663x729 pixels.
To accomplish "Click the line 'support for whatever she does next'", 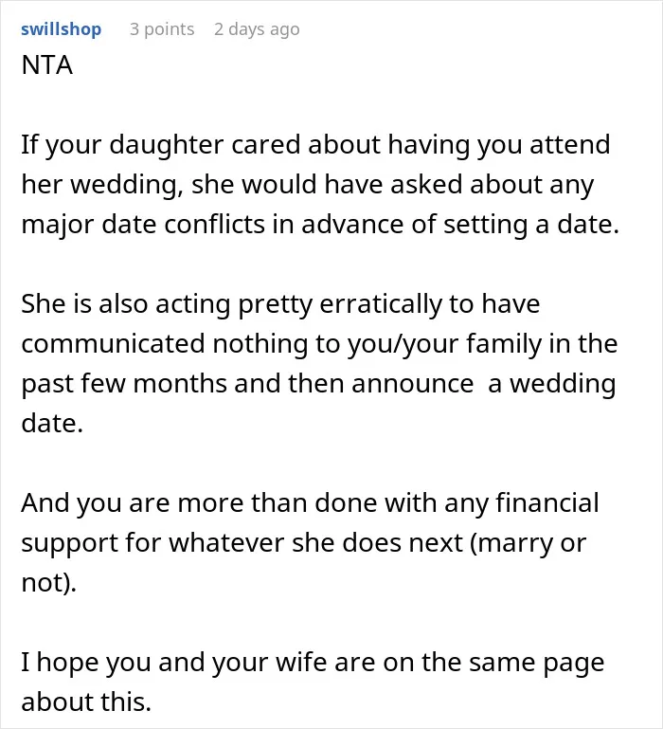I will pos(303,543).
